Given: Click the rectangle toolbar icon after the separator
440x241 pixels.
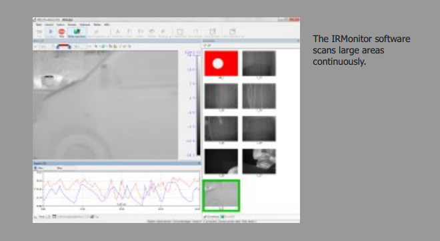Looking at the screenshot, I should click(180, 32).
